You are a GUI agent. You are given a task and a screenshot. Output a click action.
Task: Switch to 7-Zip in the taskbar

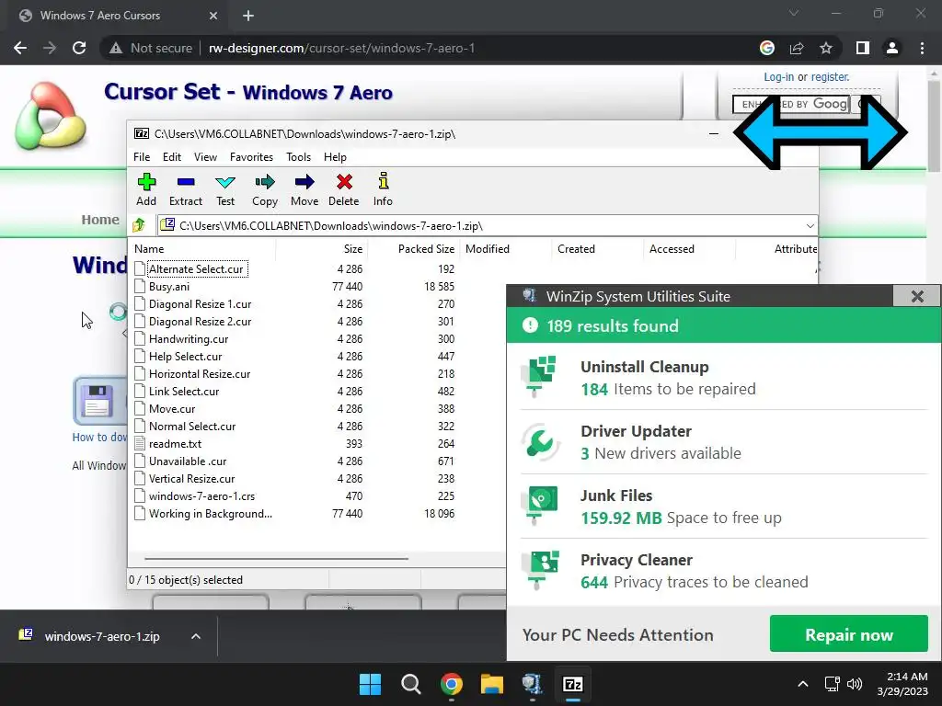[572, 684]
